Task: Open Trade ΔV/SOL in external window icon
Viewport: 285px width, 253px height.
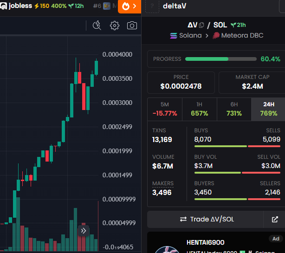Action: tap(275, 220)
